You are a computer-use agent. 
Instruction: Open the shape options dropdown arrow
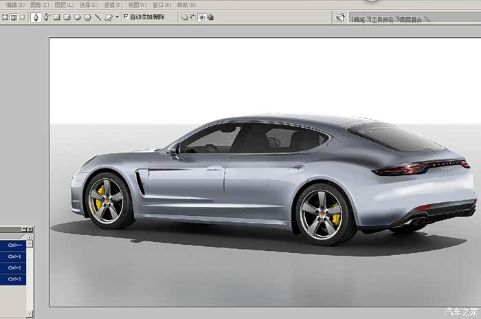click(x=117, y=17)
